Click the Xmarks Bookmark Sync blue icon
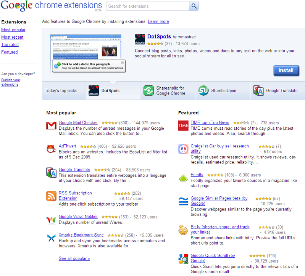Screen dimensions: 305x276 click(x=52, y=238)
